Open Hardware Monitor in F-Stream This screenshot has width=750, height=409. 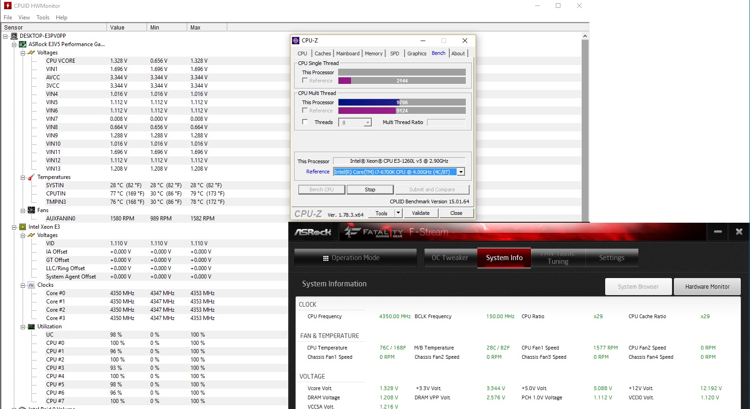click(707, 286)
